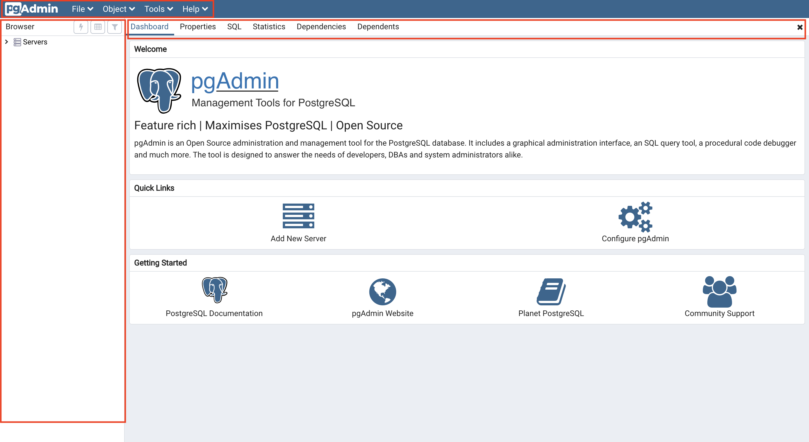This screenshot has height=442, width=809.
Task: Click the Quick Links section header
Action: pos(154,188)
